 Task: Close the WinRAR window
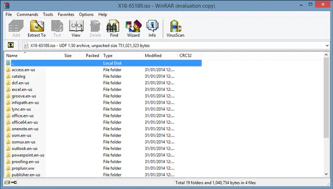(x=323, y=5)
